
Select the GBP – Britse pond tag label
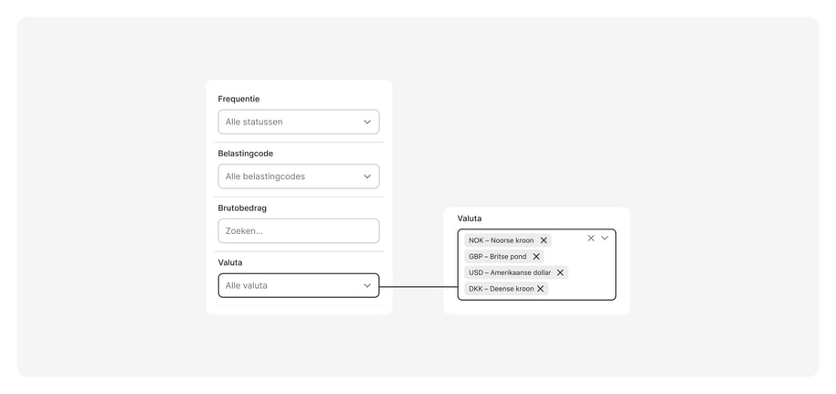pos(497,257)
